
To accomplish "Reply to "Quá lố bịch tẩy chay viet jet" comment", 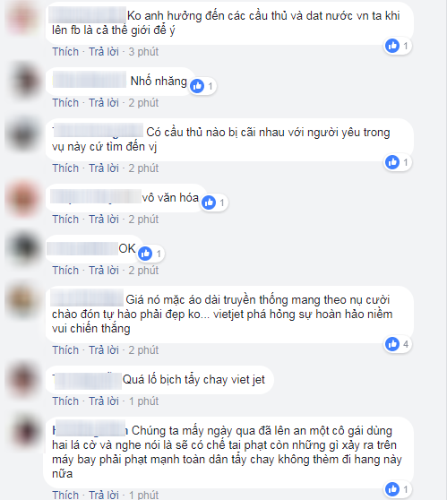I will point(104,401).
